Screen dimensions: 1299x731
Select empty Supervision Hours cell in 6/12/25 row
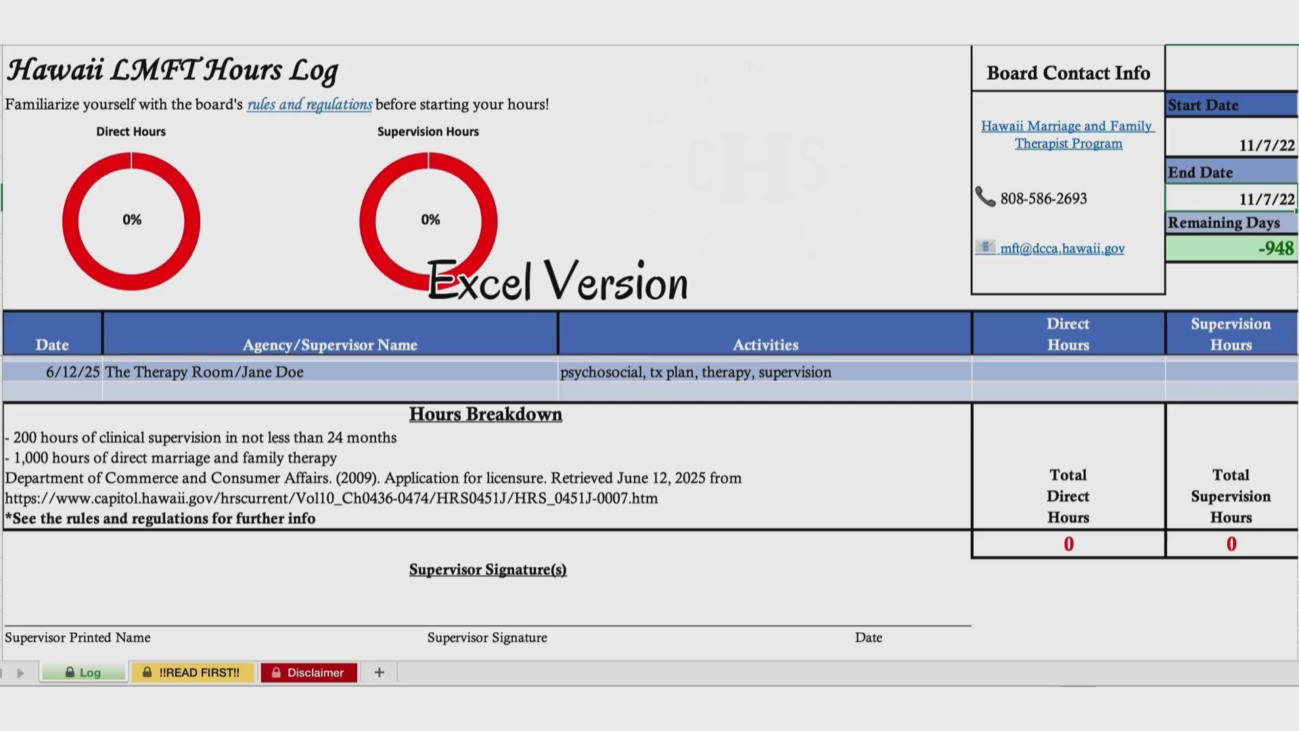(x=1232, y=372)
